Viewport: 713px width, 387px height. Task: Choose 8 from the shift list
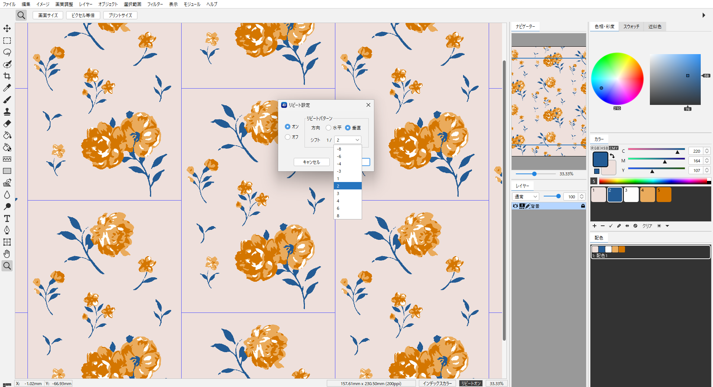(348, 216)
